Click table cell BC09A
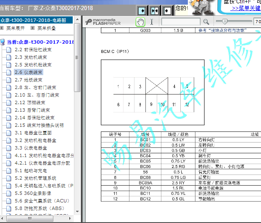The height and width of the screenshot is (223, 261). [145, 183]
